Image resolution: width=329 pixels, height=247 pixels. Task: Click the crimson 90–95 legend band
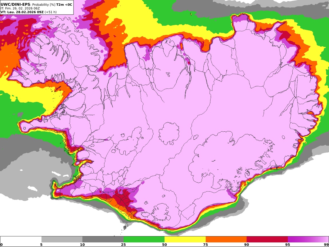[267, 240]
